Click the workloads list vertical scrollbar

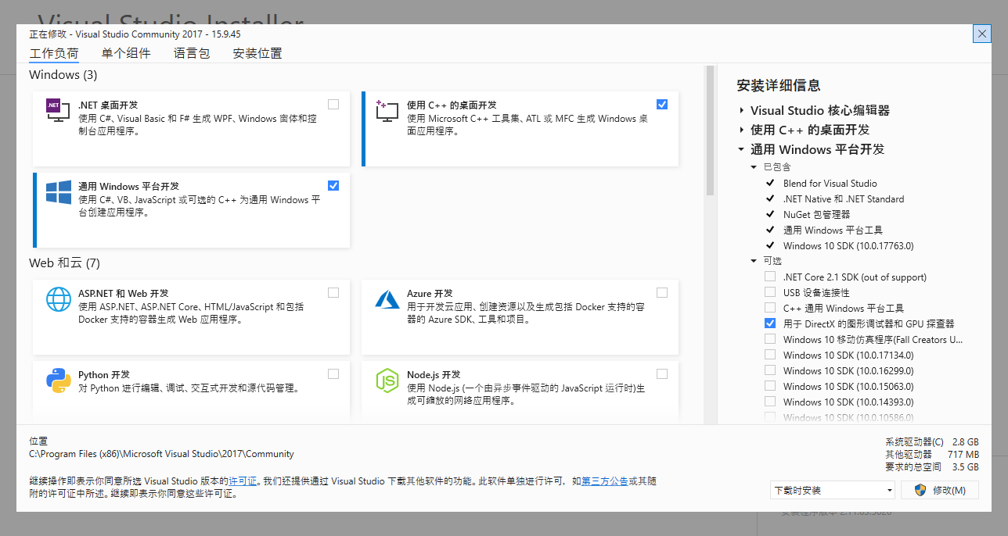[x=710, y=130]
